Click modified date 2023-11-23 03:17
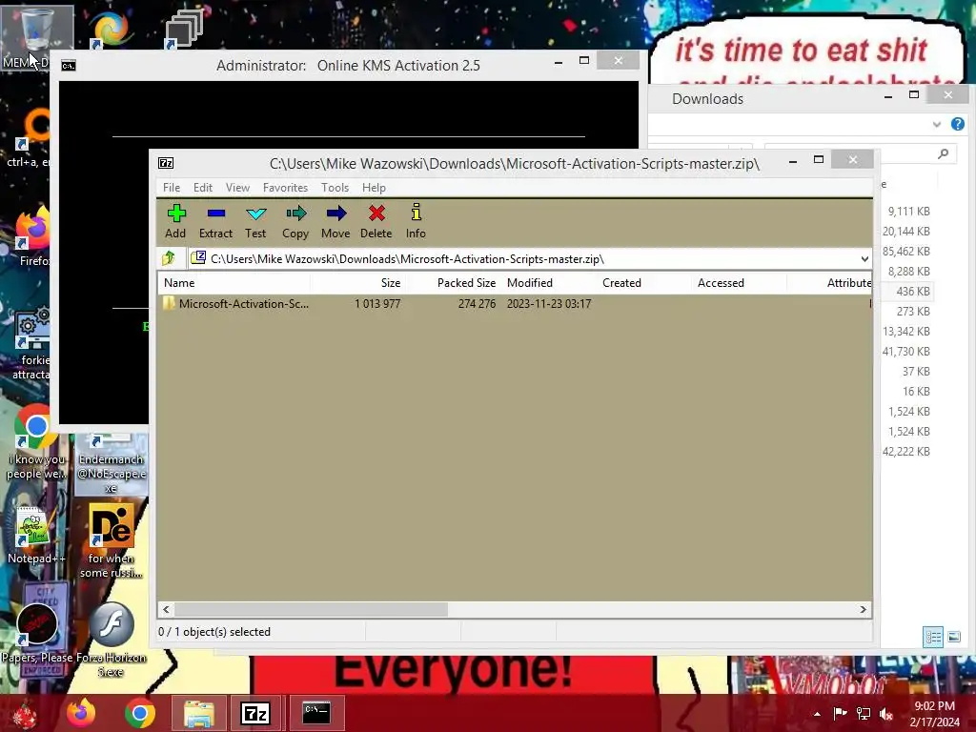976x732 pixels. coord(549,304)
